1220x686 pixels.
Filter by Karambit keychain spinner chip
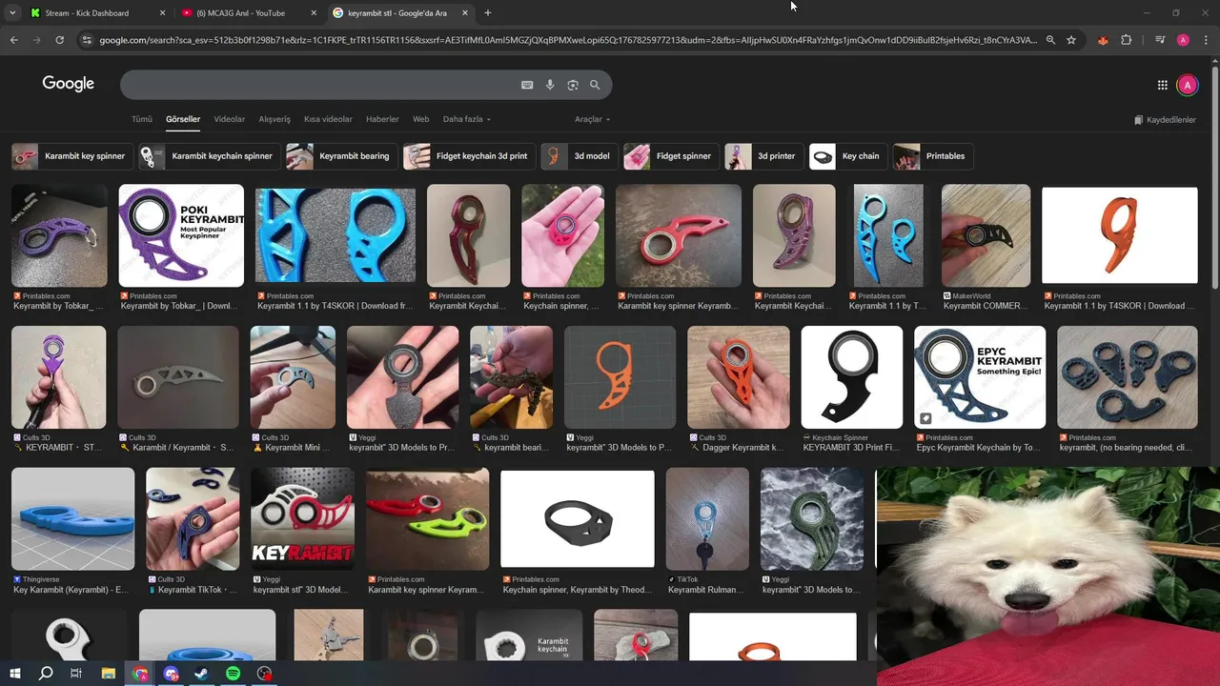click(x=210, y=156)
